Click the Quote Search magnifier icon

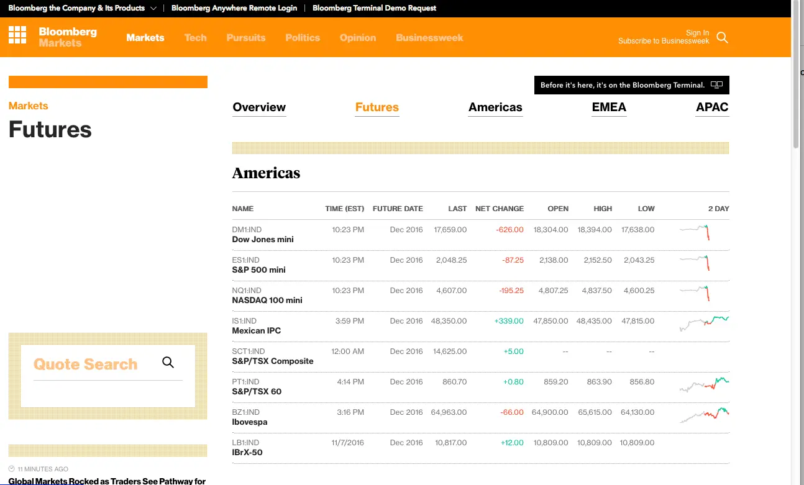click(x=168, y=363)
